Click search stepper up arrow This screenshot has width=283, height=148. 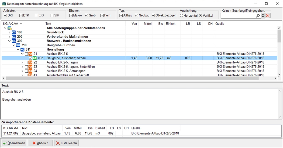coord(263,15)
